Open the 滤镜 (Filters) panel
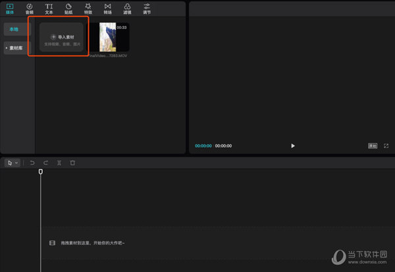This screenshot has width=395, height=272. tap(127, 8)
